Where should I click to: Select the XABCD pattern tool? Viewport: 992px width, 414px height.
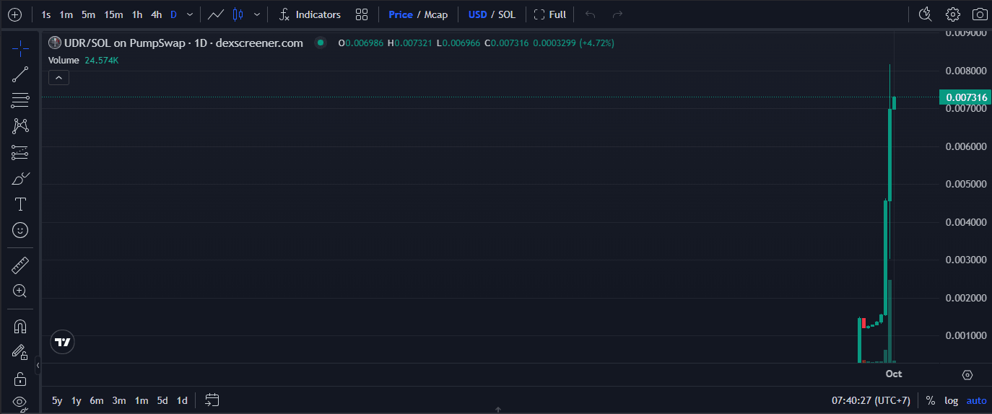(x=20, y=126)
